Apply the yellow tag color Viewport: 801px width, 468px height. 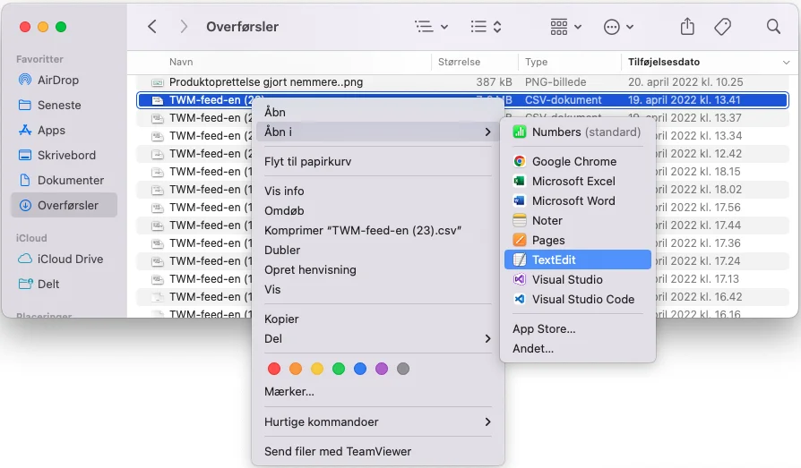coord(317,369)
